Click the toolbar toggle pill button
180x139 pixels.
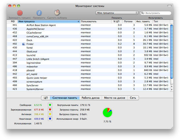click(x=169, y=6)
